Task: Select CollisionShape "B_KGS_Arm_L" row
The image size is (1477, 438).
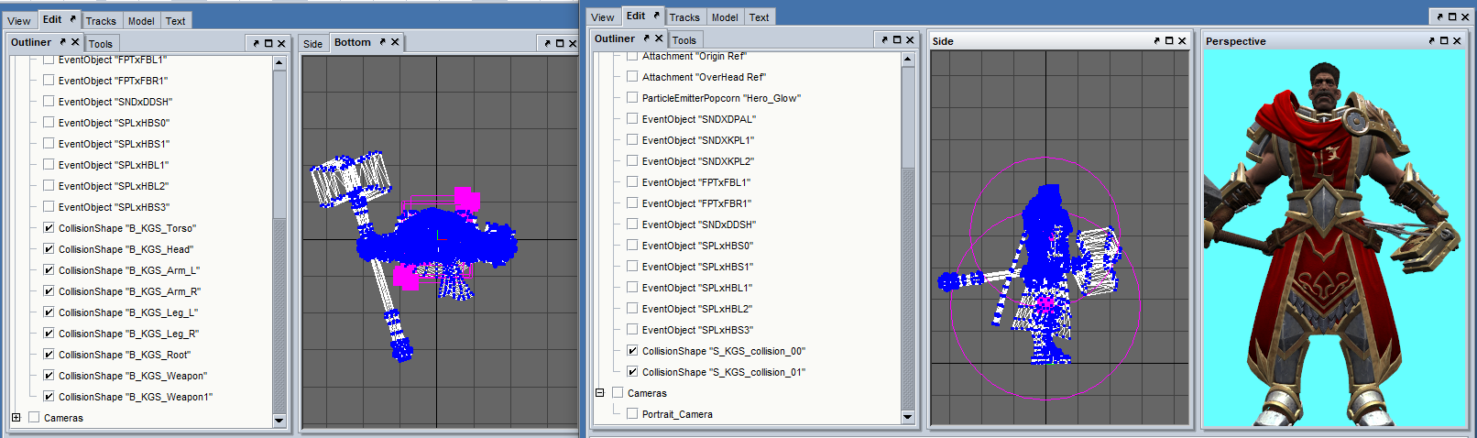Action: pos(129,270)
